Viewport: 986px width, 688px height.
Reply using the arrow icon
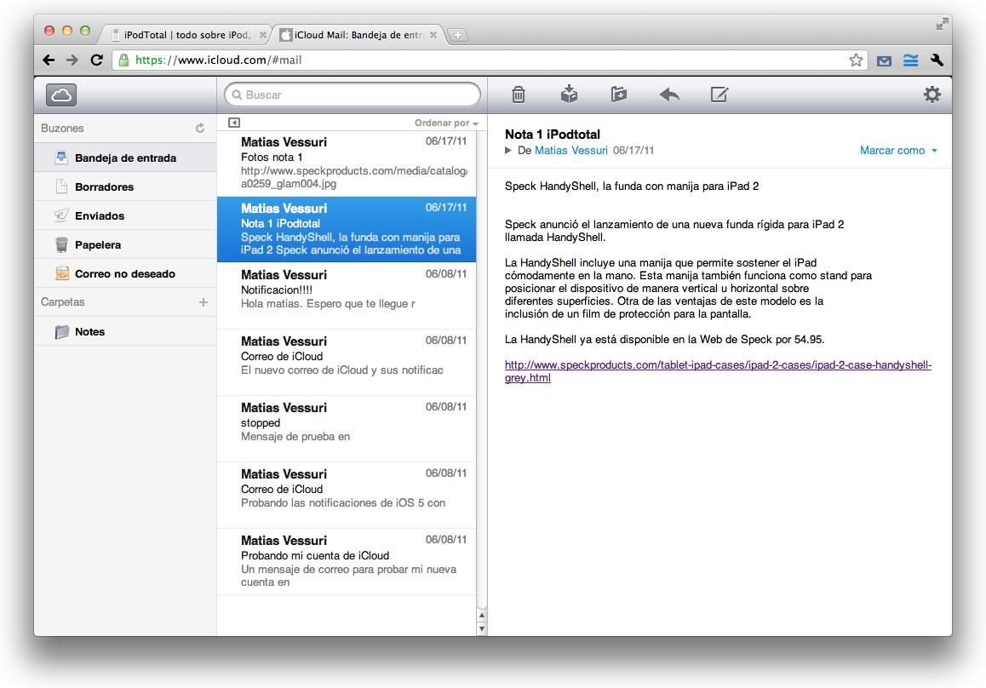[x=669, y=95]
